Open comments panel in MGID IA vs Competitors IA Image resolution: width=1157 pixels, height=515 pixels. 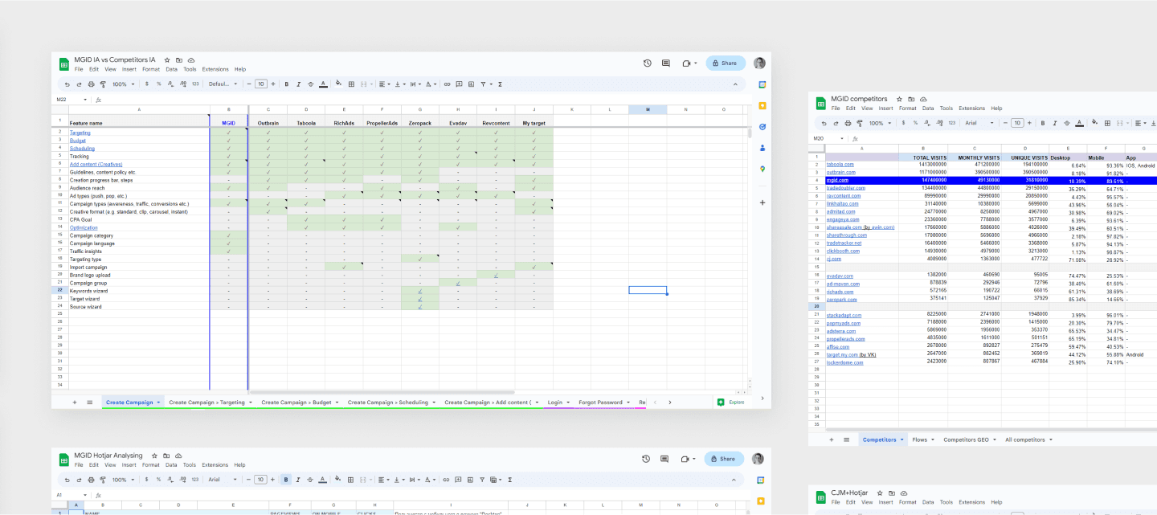[666, 63]
